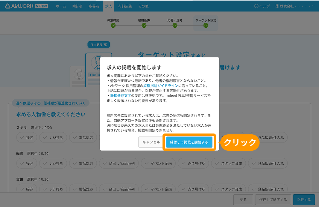Click the スキル 選択中：0/20 label
Image resolution: width=319 pixels, height=207 pixels.
[x=34, y=128]
